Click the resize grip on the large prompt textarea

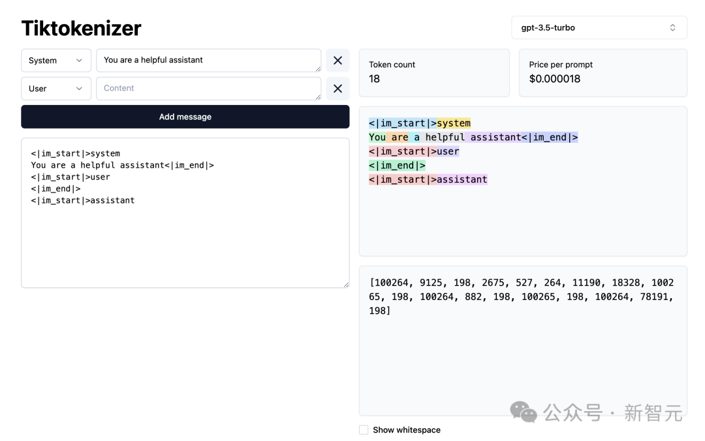(x=346, y=284)
